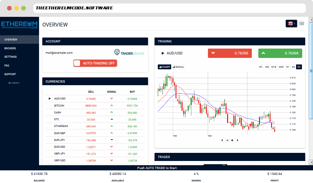Screen dimensions: 313x183
Task: Click the SIGNAL column header
Action: point(112,92)
